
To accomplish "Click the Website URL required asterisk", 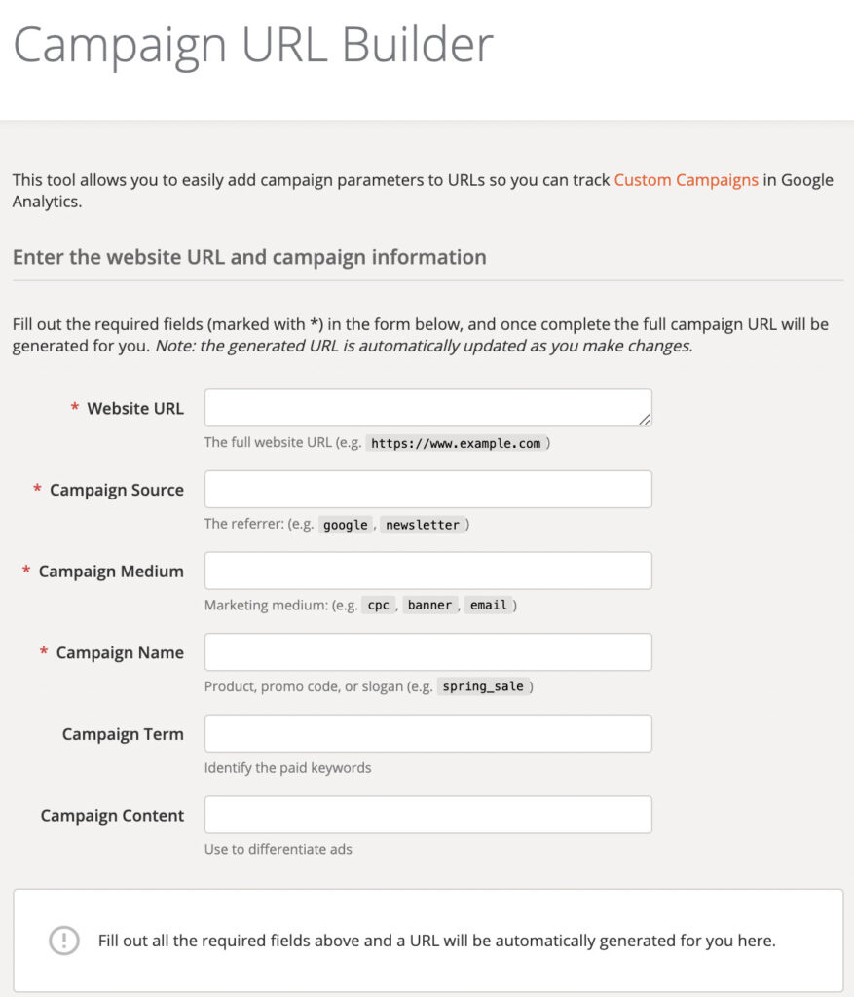I will [x=74, y=408].
